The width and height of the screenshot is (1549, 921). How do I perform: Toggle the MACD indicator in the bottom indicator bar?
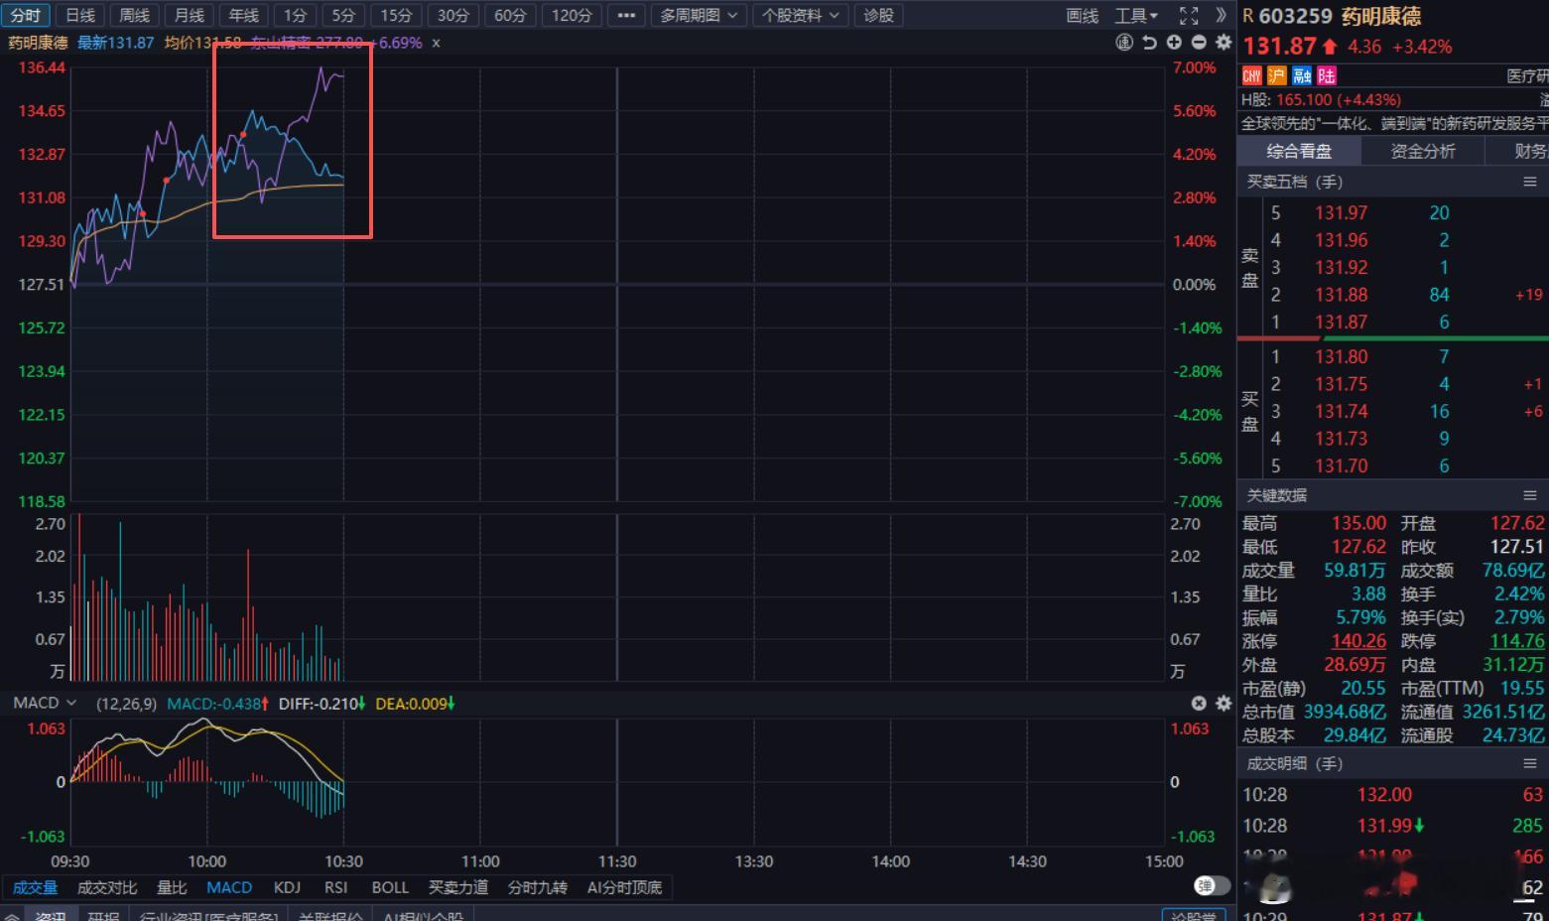click(x=229, y=887)
